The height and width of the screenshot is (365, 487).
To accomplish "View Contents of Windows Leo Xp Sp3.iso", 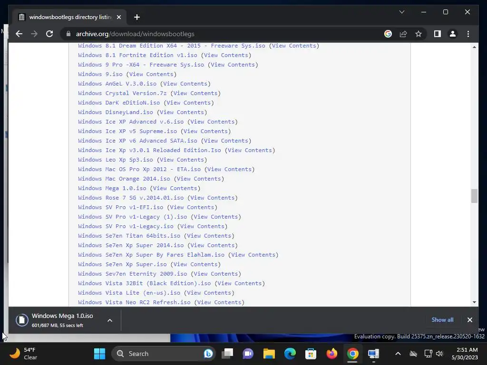I will pyautogui.click(x=182, y=160).
